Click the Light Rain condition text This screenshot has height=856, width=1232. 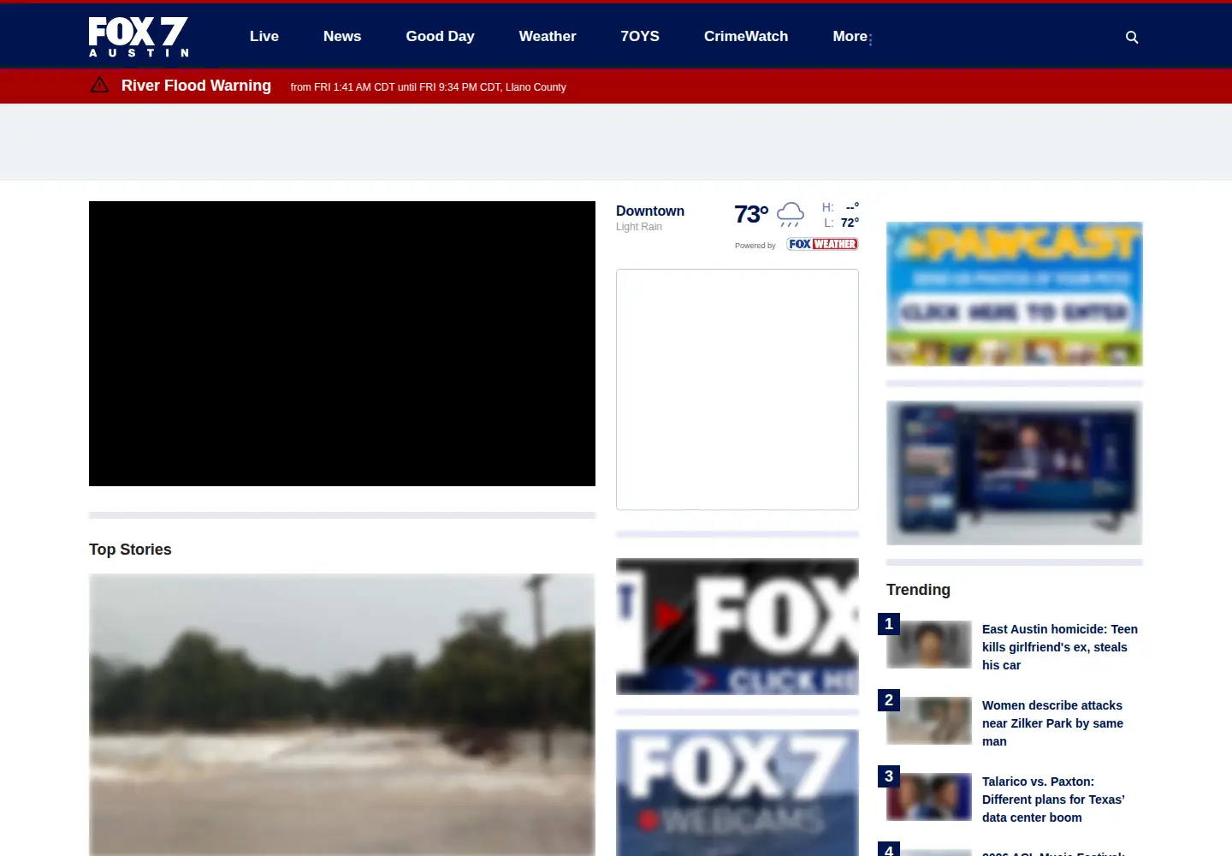[639, 227]
